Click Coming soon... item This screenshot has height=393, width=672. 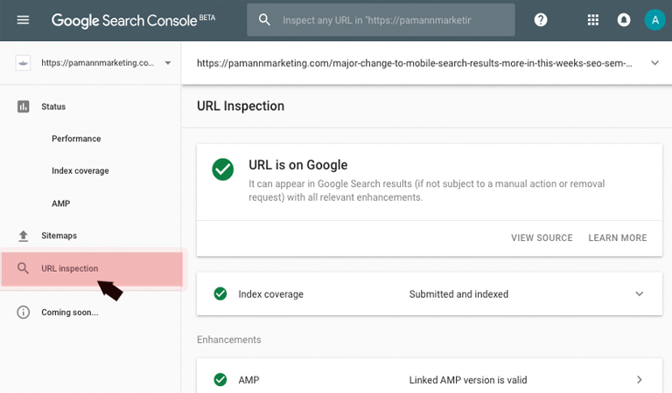click(x=70, y=312)
